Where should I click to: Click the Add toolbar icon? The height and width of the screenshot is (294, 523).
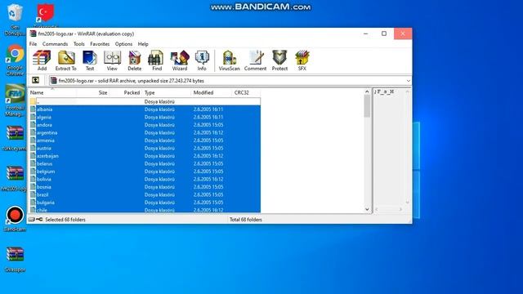pos(42,60)
